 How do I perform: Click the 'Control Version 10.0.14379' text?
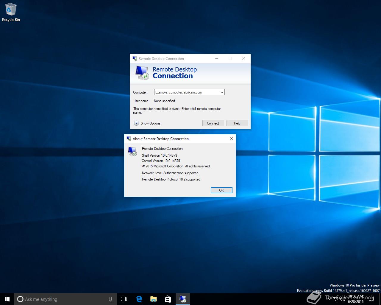pyautogui.click(x=161, y=161)
